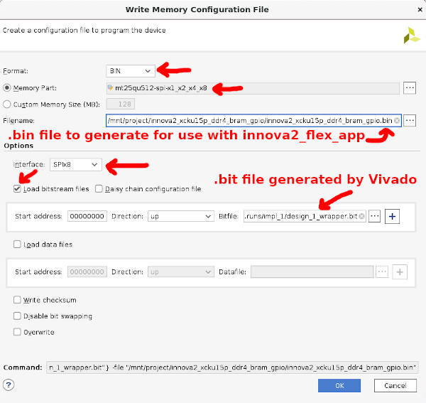This screenshot has width=426, height=403.
Task: Enable the Overwrite checkbox
Action: 17,332
